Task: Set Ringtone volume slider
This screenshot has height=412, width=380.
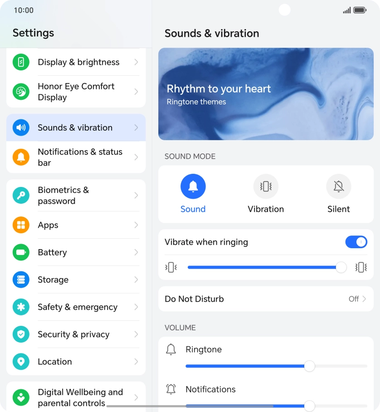Action: (276, 366)
